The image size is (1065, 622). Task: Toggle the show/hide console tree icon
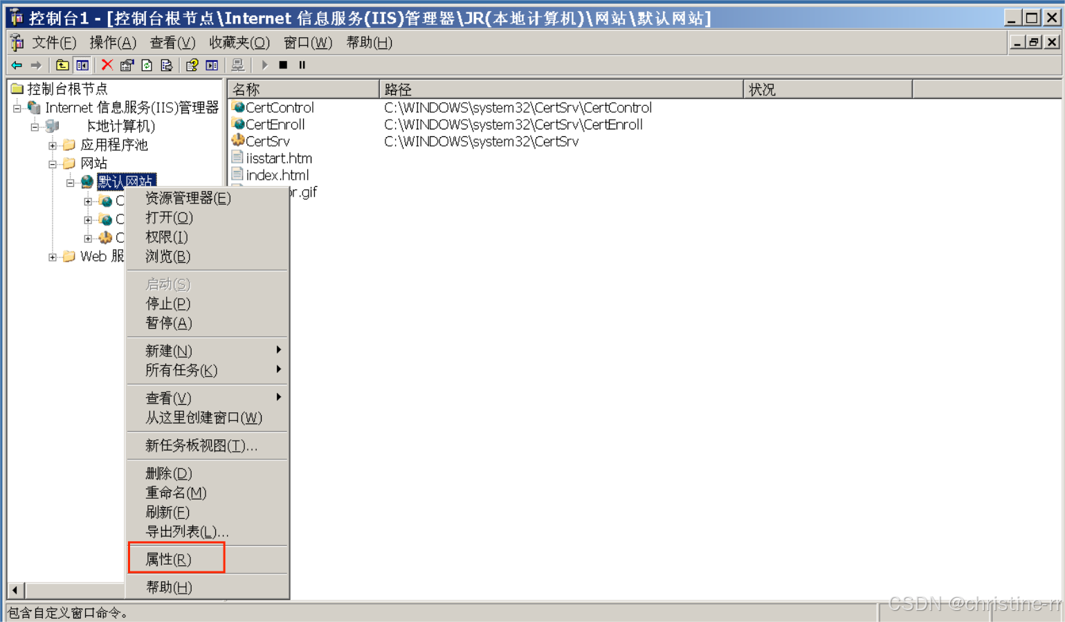(82, 65)
